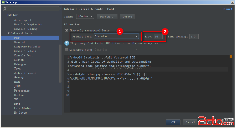Click the Delete scheme button
Viewport: 235px width, 128px height.
[127, 17]
